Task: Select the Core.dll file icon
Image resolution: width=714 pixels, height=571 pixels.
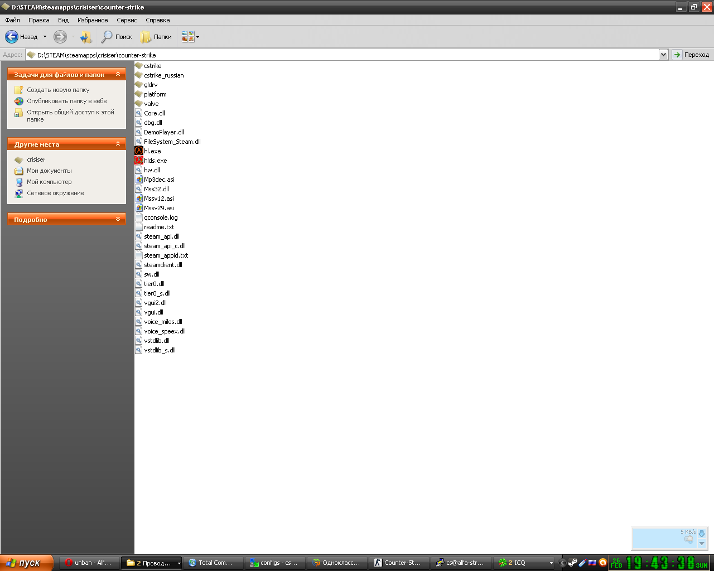Action: coord(139,113)
